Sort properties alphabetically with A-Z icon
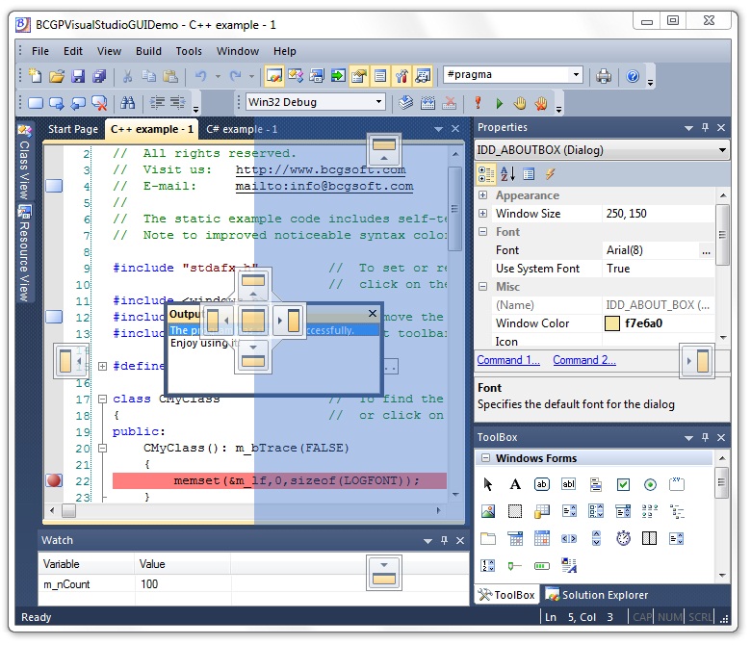 click(x=507, y=173)
